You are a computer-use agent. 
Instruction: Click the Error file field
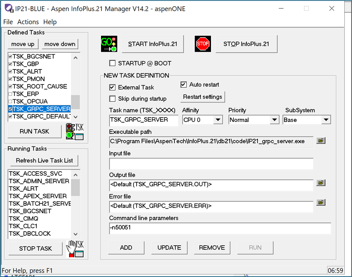click(211, 206)
